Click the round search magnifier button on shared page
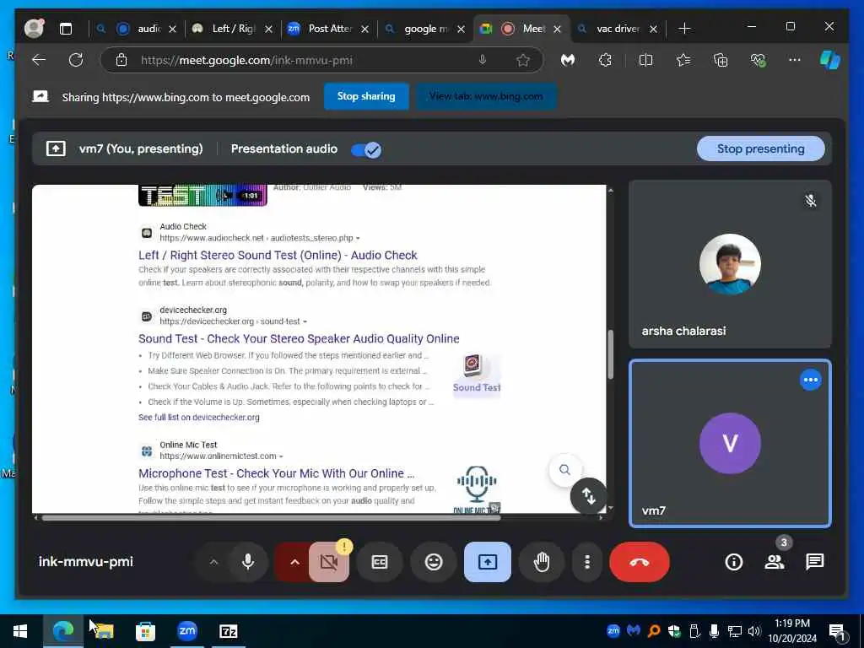Image resolution: width=864 pixels, height=648 pixels. (x=564, y=469)
